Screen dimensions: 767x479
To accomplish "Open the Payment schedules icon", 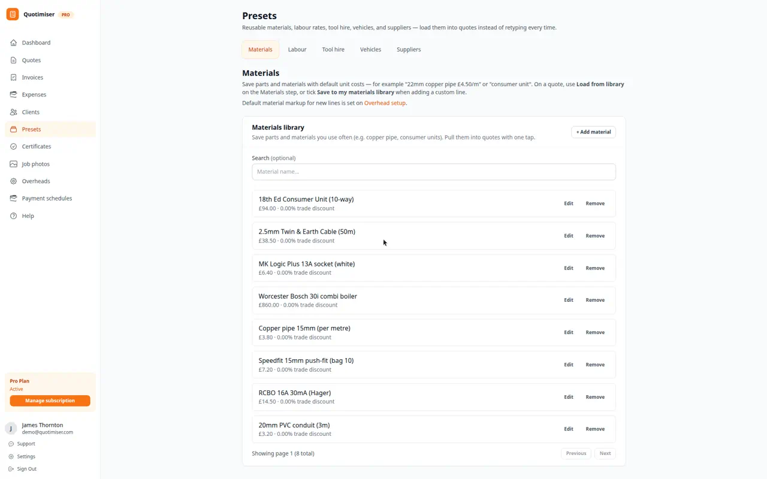I will [x=14, y=198].
